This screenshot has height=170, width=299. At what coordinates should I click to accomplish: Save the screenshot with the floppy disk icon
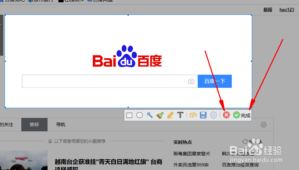click(203, 115)
